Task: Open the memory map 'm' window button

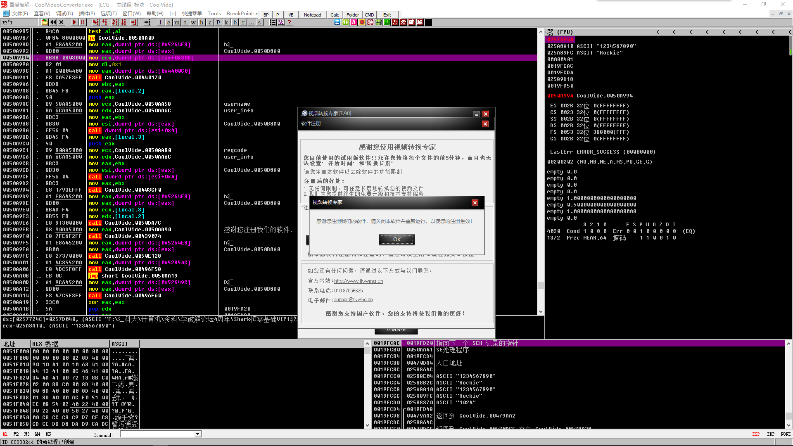Action: coord(177,22)
